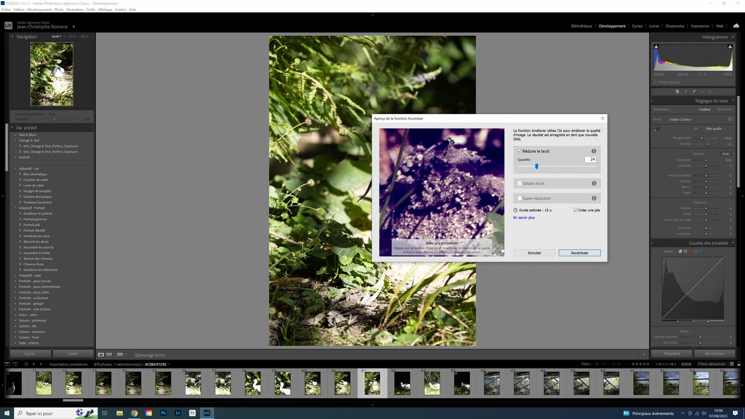Open the Développement menu in menu bar
This screenshot has width=745, height=419.
pyautogui.click(x=39, y=9)
